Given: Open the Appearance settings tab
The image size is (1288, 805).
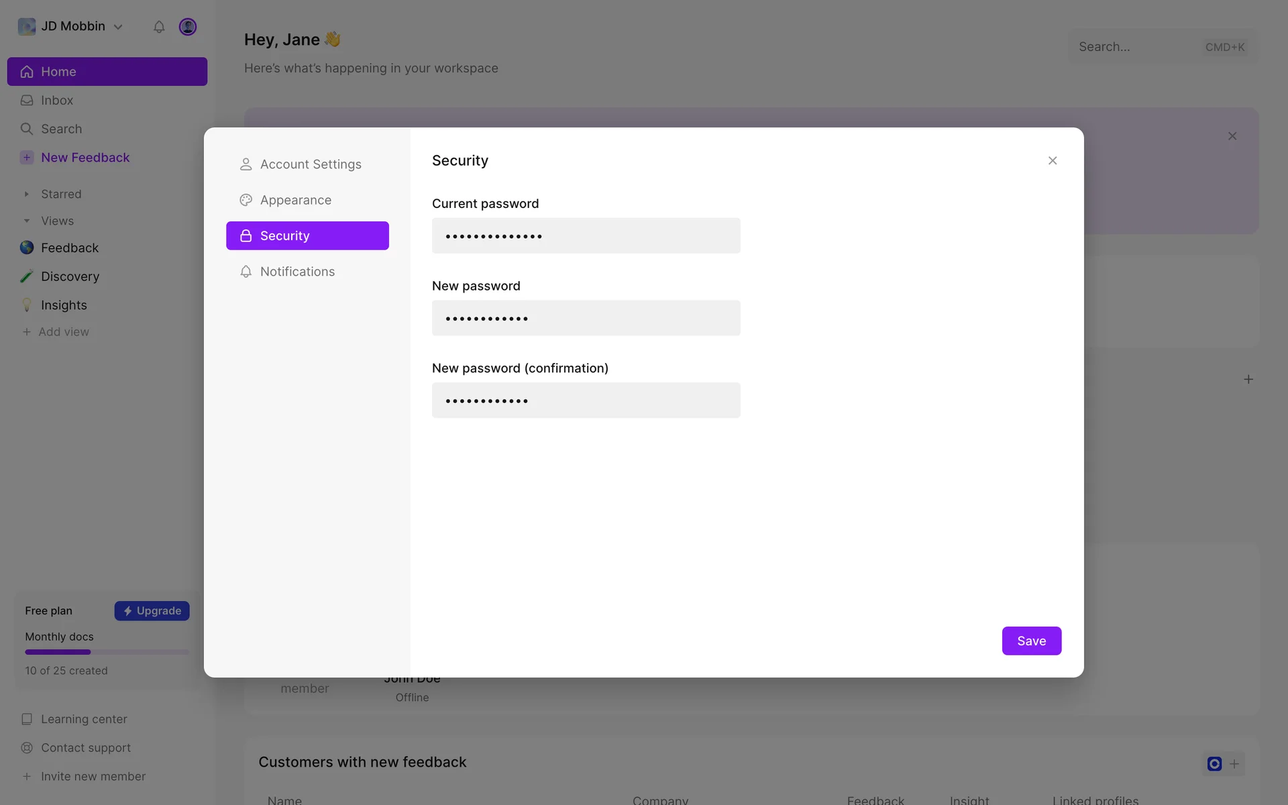Looking at the screenshot, I should [x=295, y=200].
